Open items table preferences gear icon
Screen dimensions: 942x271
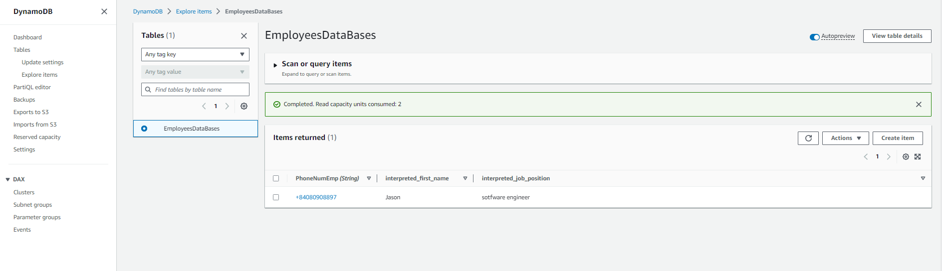point(906,156)
